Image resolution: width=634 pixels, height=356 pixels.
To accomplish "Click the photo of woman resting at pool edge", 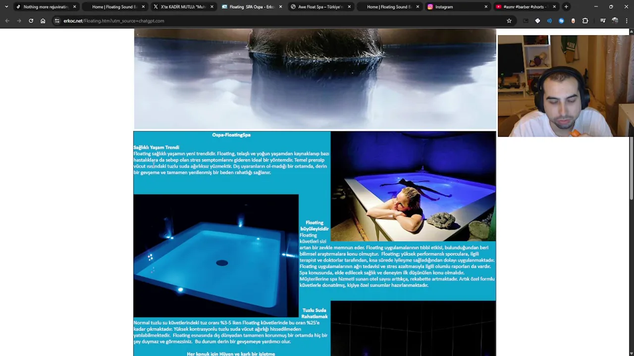I will coord(413,186).
